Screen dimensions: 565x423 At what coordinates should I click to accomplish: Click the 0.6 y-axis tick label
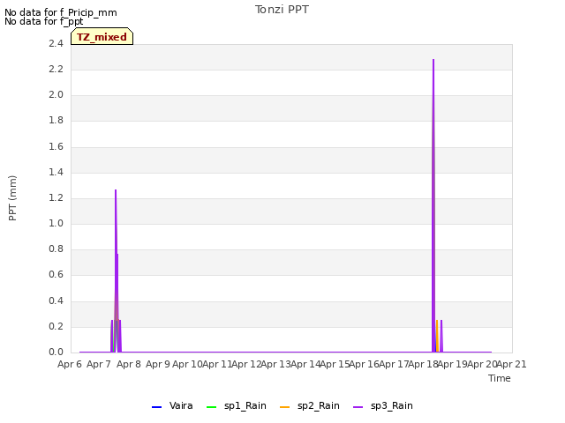56,275
